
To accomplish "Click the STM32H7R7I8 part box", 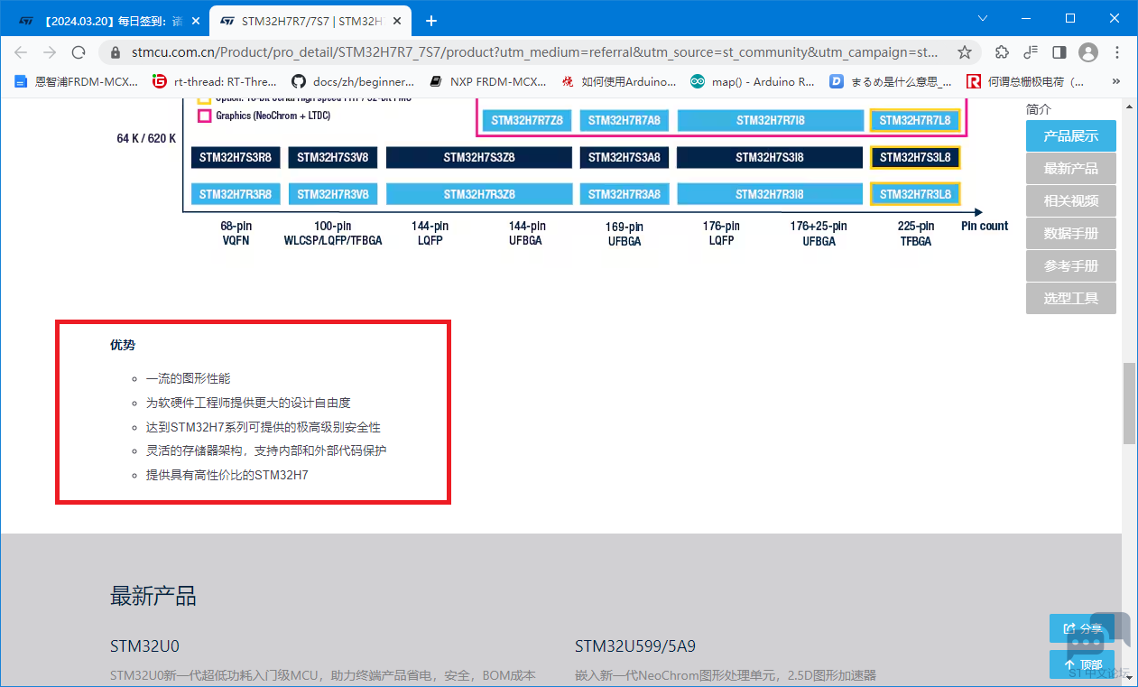I will click(770, 120).
